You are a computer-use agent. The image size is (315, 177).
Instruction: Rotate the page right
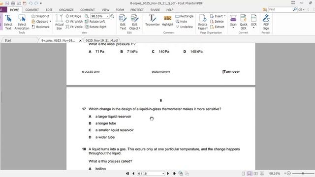pyautogui.click(x=95, y=27)
